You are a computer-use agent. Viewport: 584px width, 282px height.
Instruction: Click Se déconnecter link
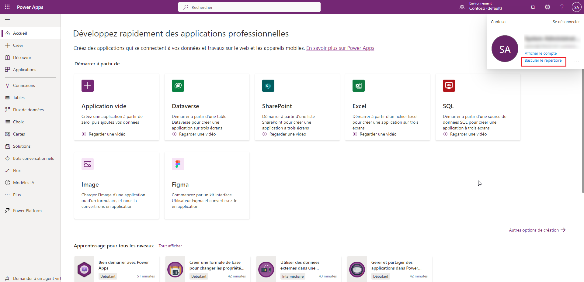tap(566, 22)
